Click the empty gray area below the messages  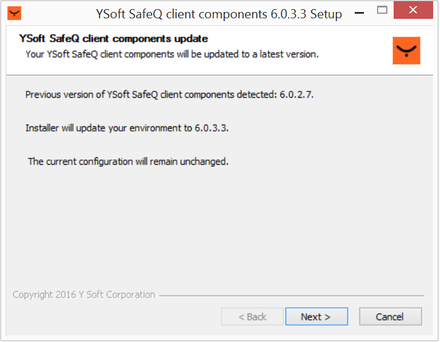[217, 229]
